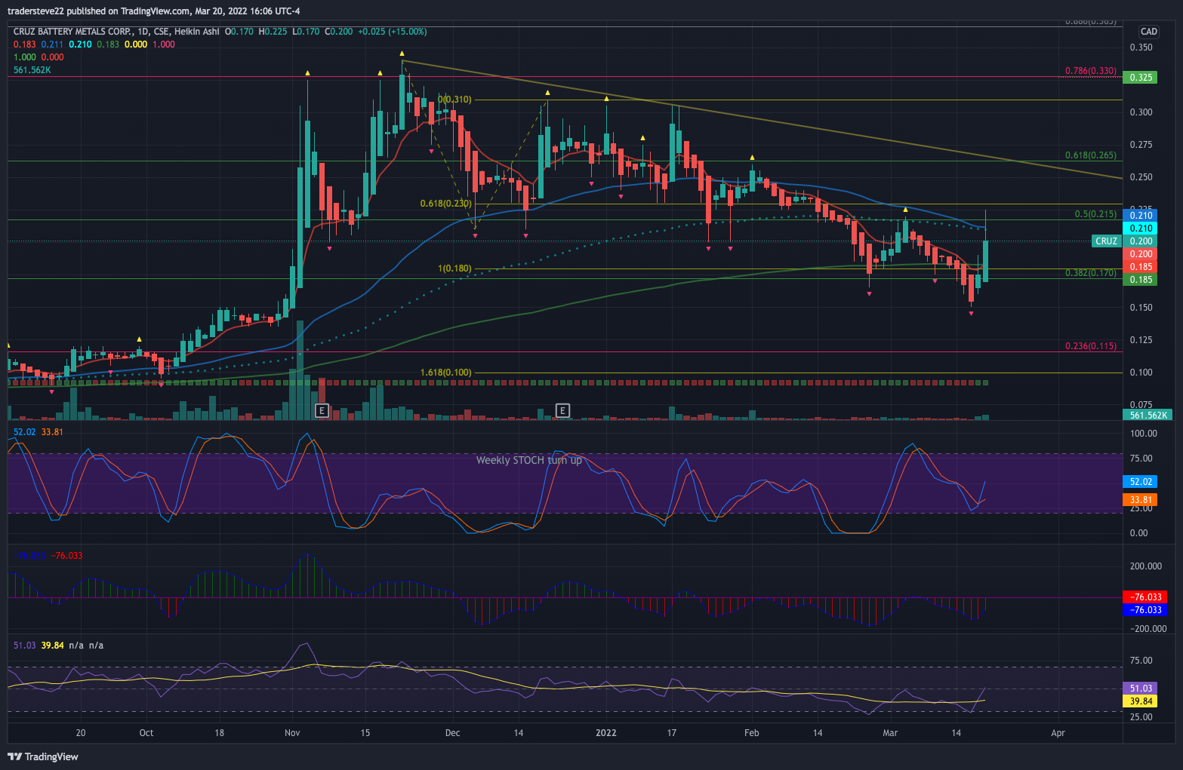Image resolution: width=1183 pixels, height=770 pixels.
Task: Click the 100.00 stochastic axis tick
Action: tap(1143, 434)
